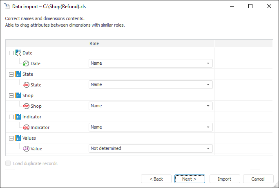
Task: Return with the Back button
Action: [156, 179]
